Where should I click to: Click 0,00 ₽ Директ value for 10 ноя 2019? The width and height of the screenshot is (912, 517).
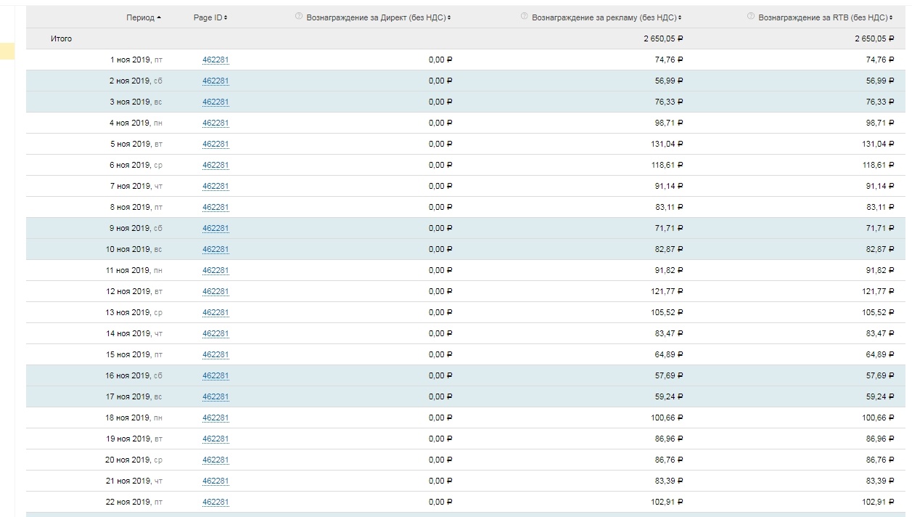(440, 249)
